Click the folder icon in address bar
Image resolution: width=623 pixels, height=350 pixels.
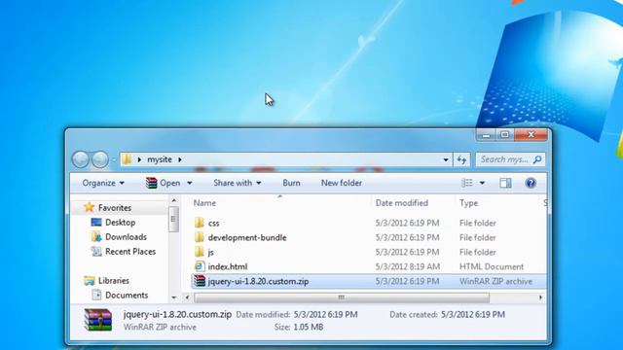[x=127, y=159]
